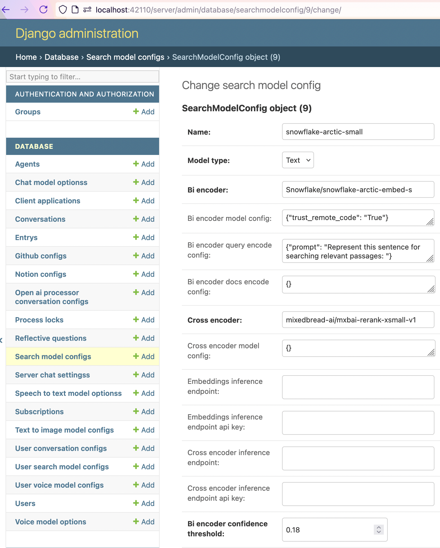Image resolution: width=440 pixels, height=548 pixels.
Task: Open the Model type dropdown
Action: [298, 160]
